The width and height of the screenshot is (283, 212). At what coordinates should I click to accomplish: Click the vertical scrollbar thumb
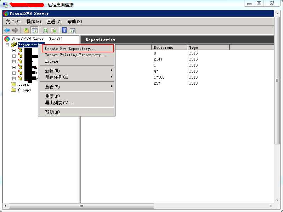[x=277, y=80]
